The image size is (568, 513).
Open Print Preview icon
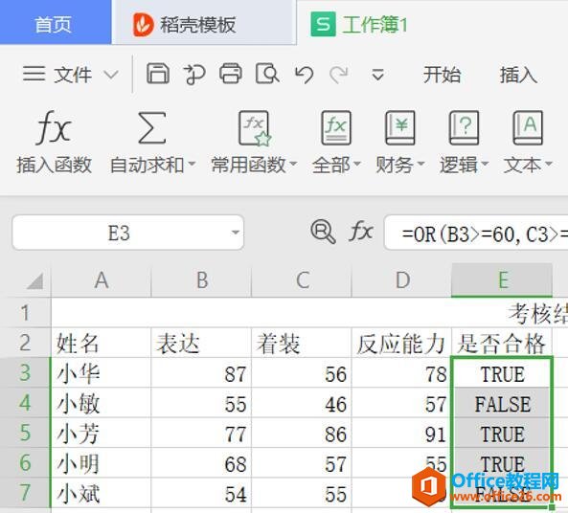click(x=267, y=74)
